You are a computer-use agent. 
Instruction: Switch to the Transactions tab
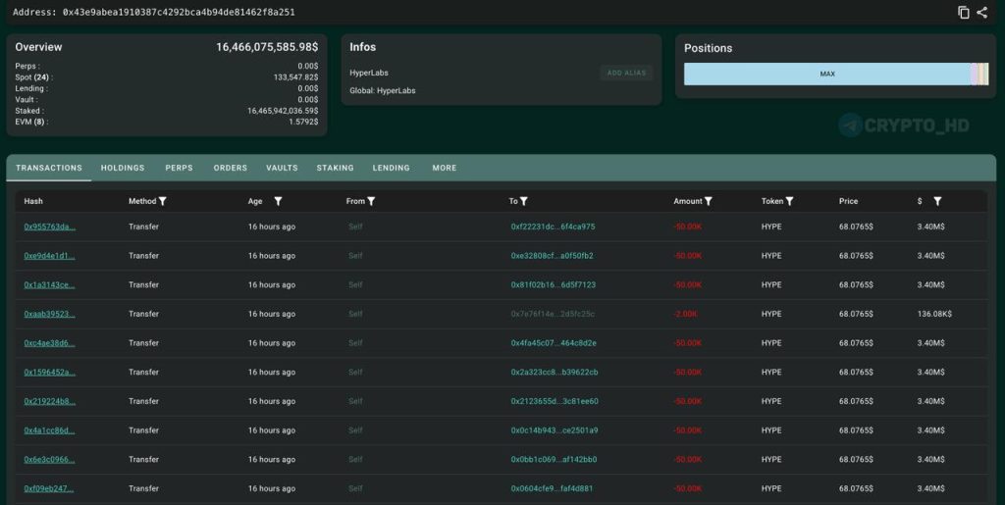tap(49, 168)
